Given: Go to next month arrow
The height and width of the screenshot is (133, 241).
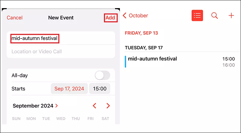Looking at the screenshot, I should (108, 106).
